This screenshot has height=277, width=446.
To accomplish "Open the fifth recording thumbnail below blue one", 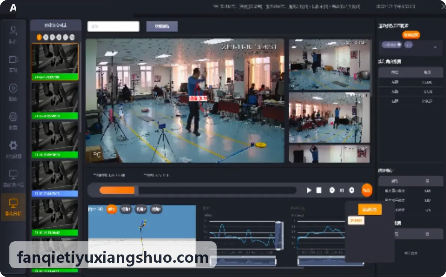I will click(55, 218).
